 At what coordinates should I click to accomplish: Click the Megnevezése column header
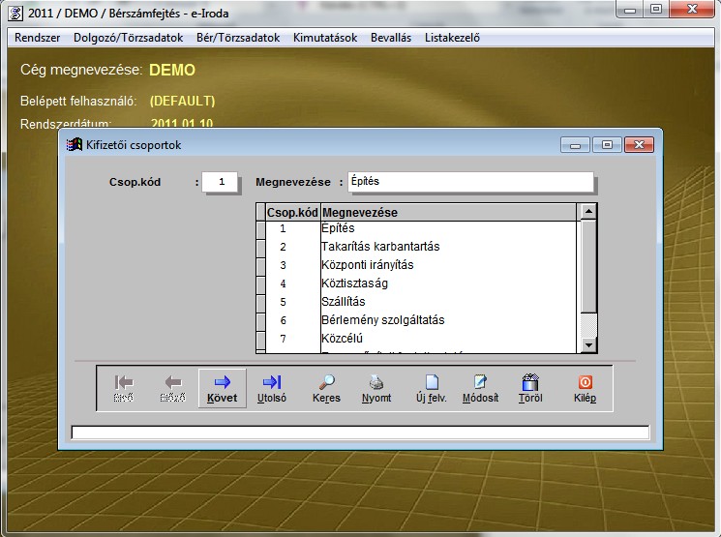(x=448, y=212)
